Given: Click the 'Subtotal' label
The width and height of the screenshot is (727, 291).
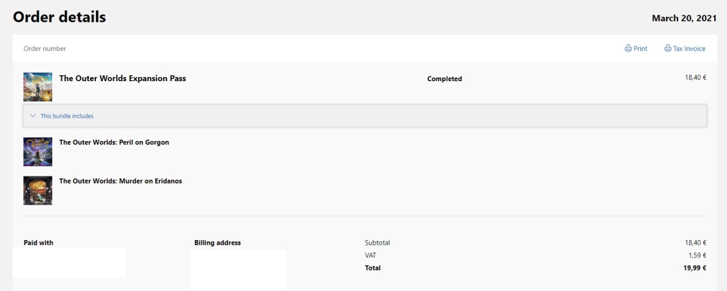Looking at the screenshot, I should coord(378,243).
